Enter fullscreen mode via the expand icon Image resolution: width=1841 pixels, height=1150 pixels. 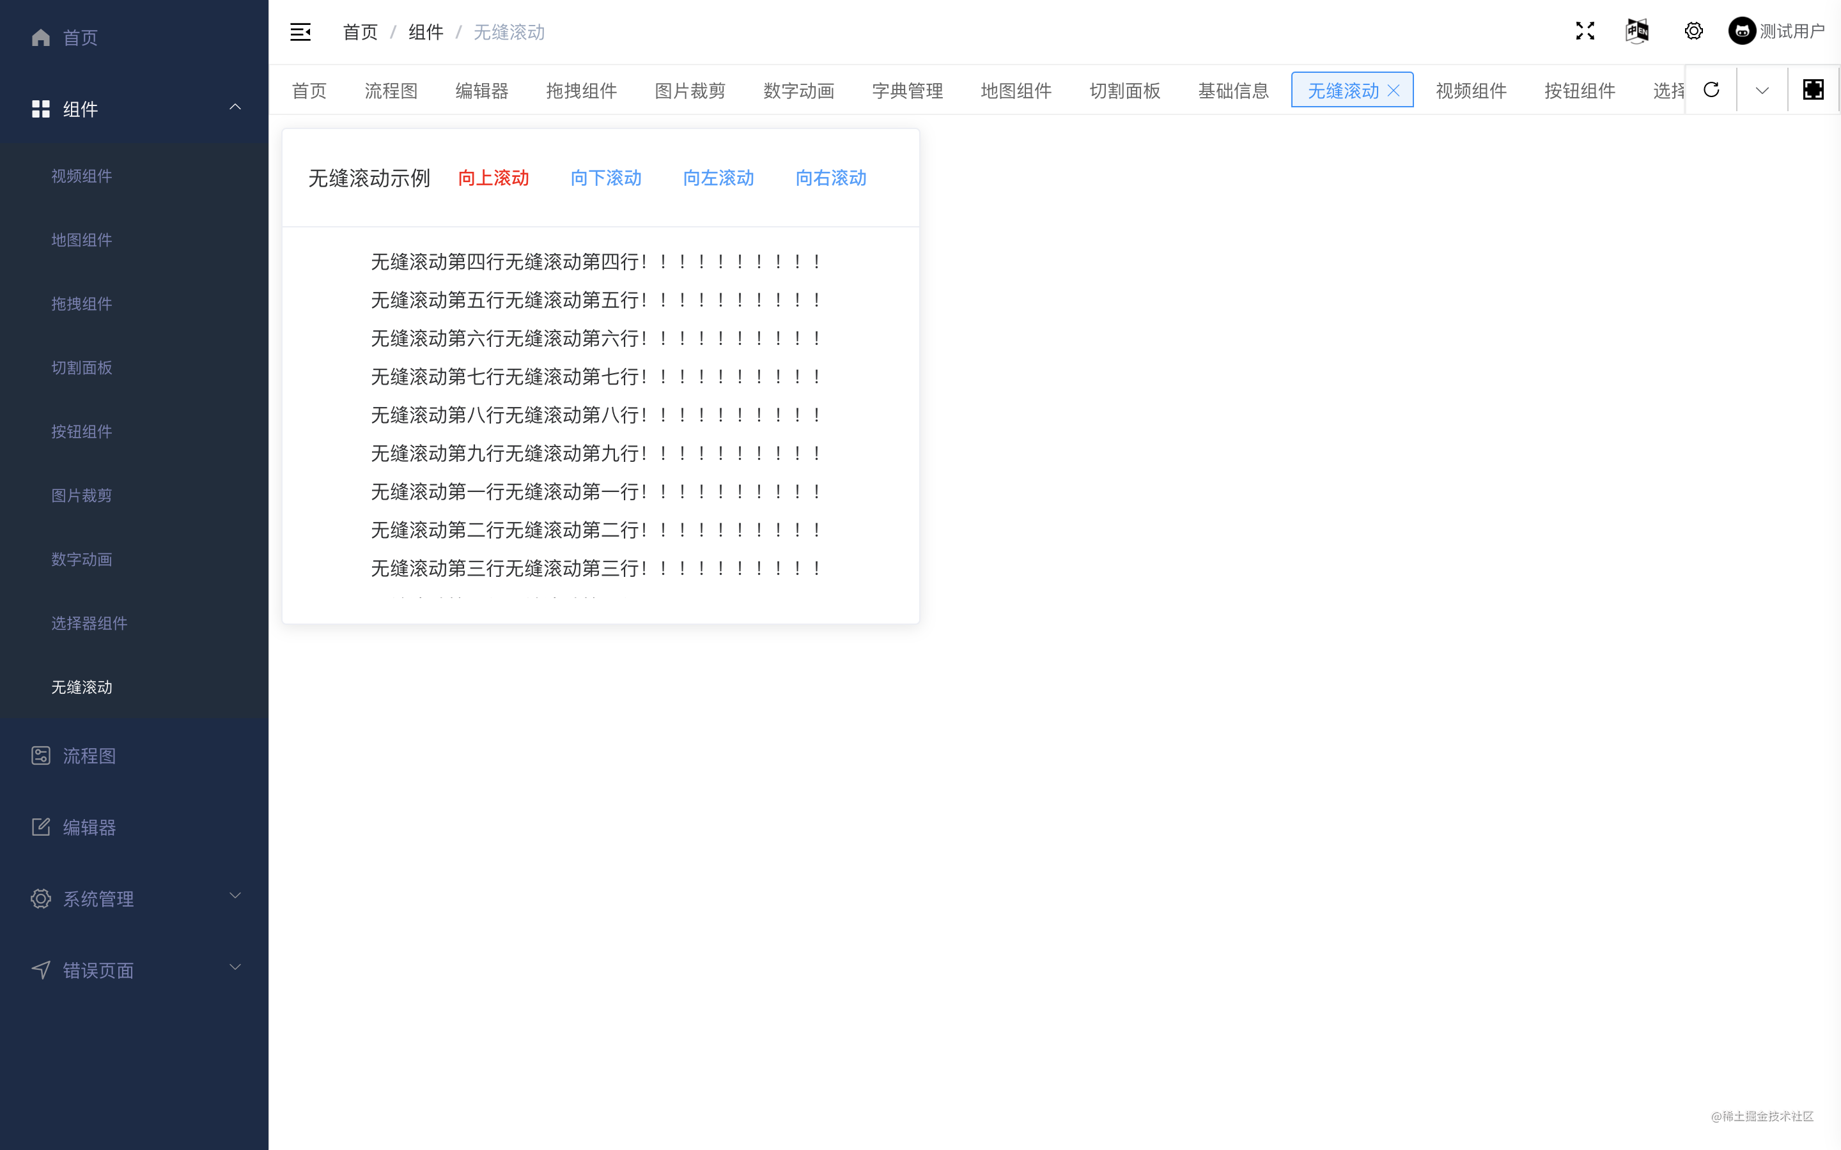[1585, 31]
